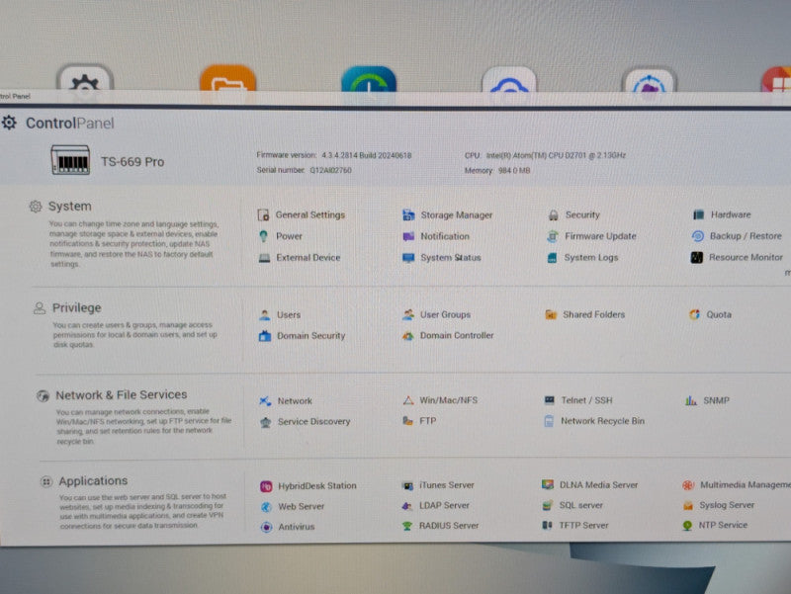Open the Antivirus icon
This screenshot has height=594, width=791.
click(266, 528)
